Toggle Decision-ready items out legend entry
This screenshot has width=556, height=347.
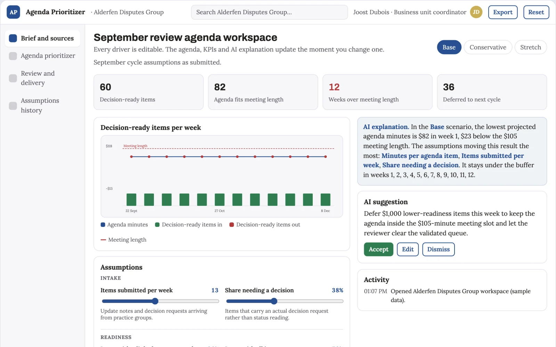click(265, 225)
